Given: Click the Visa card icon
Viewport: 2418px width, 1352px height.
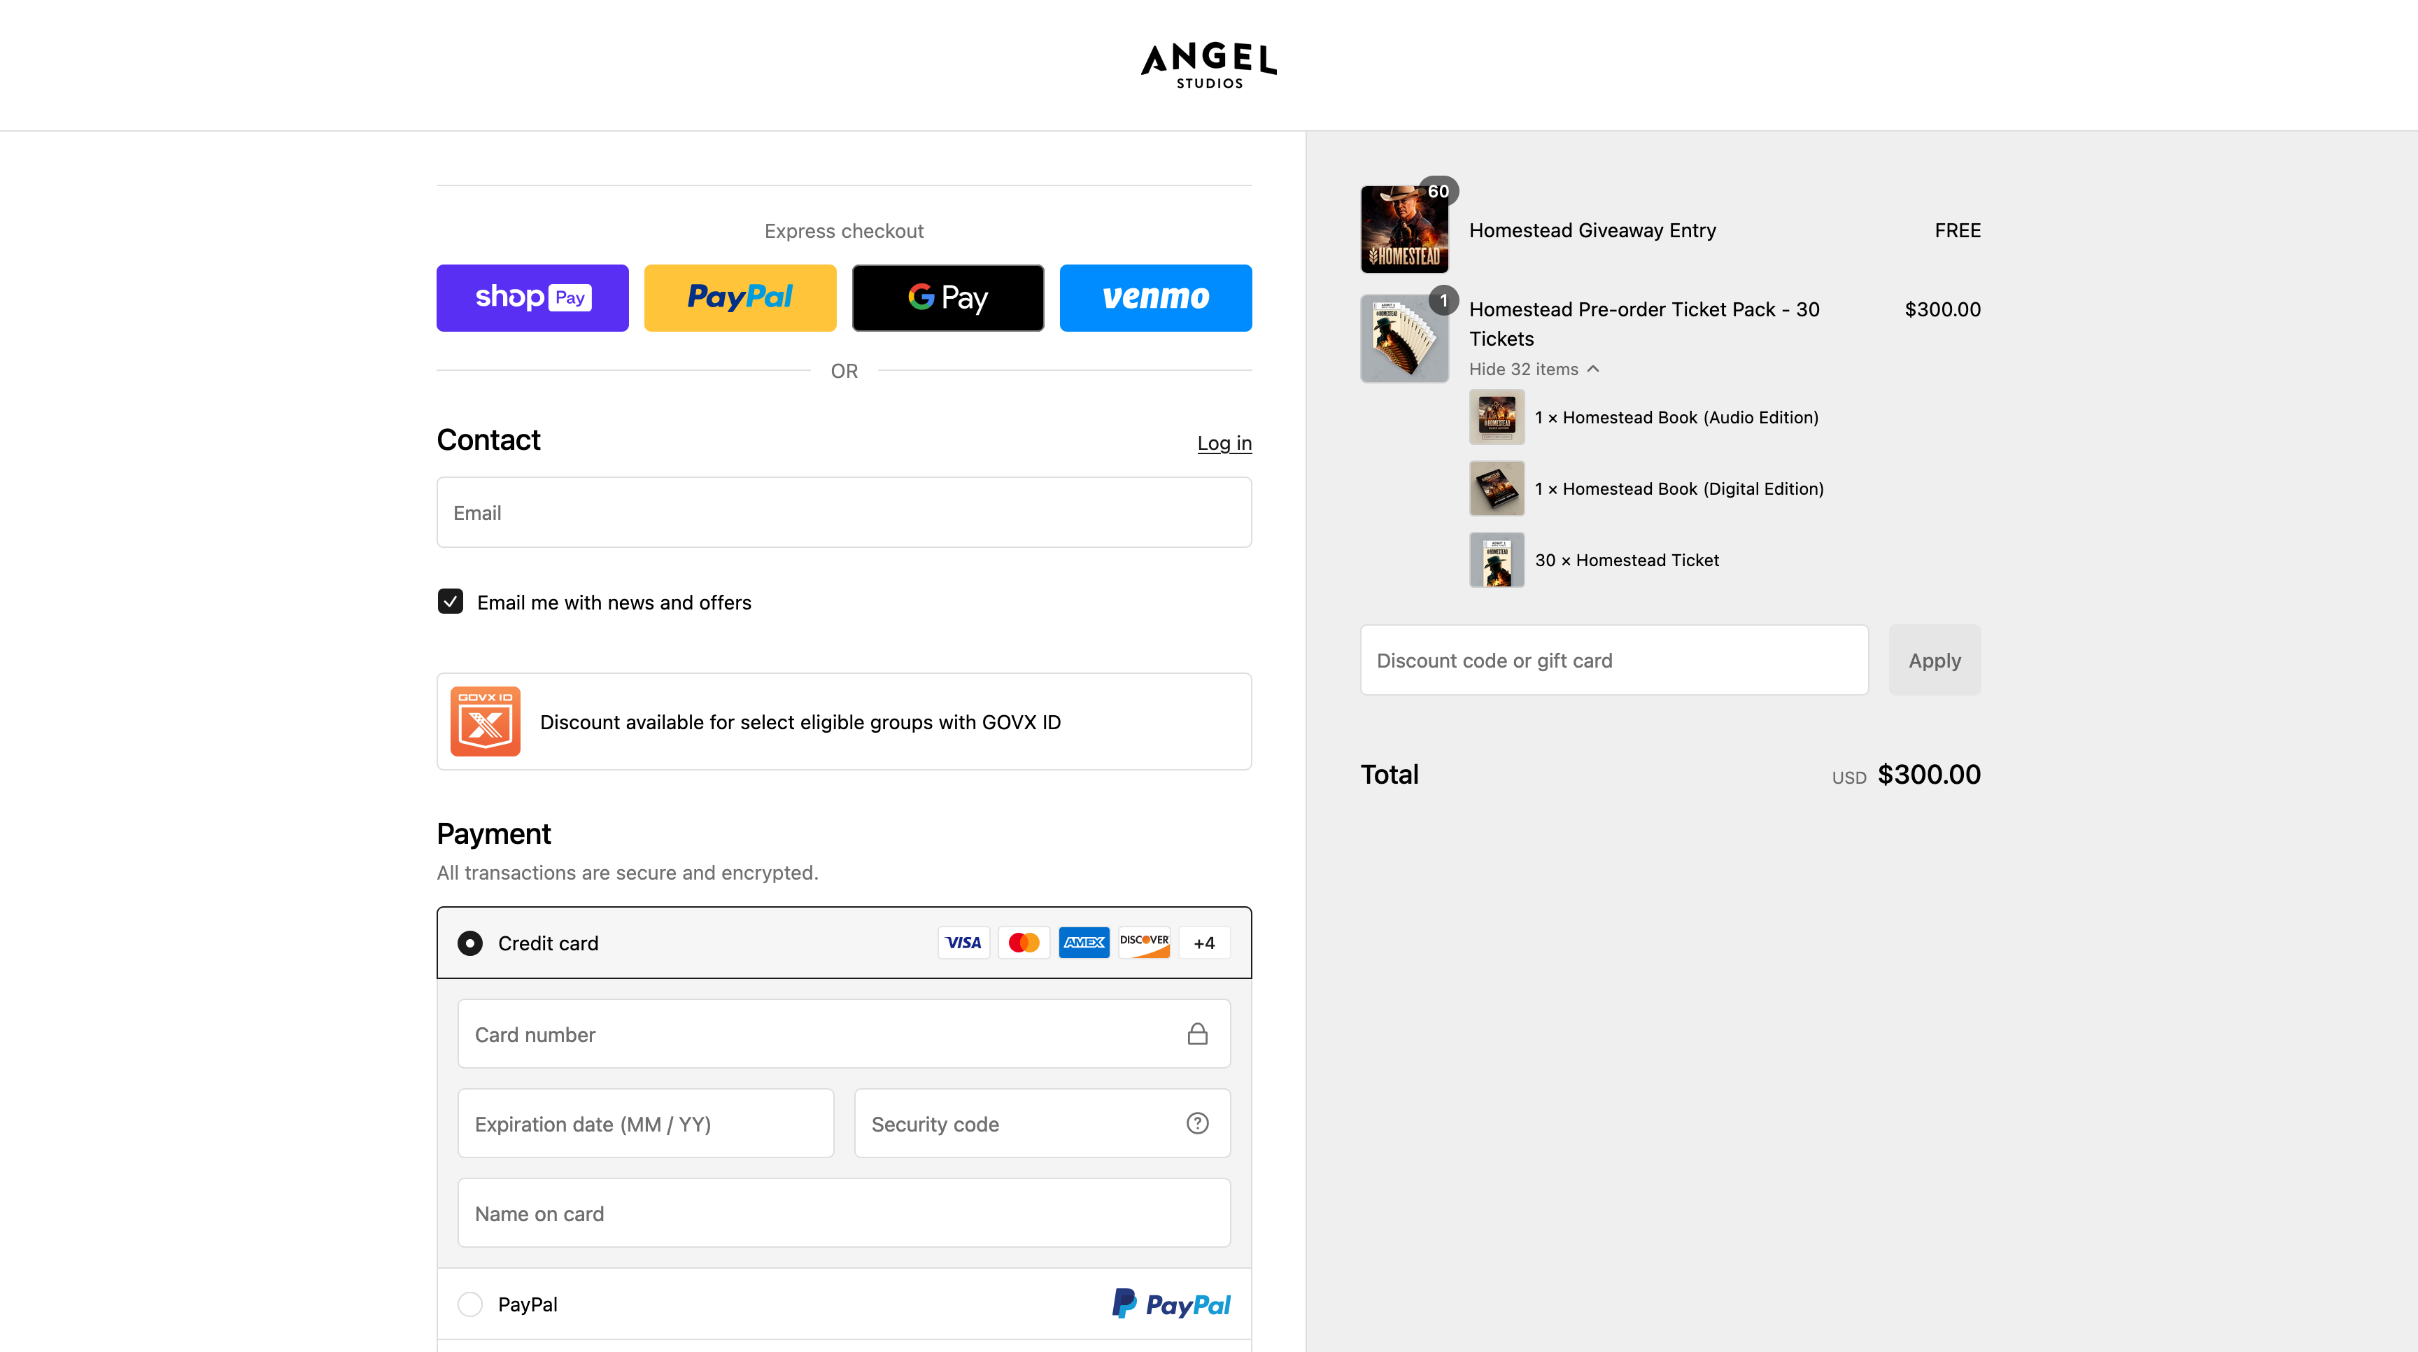Looking at the screenshot, I should pos(963,943).
